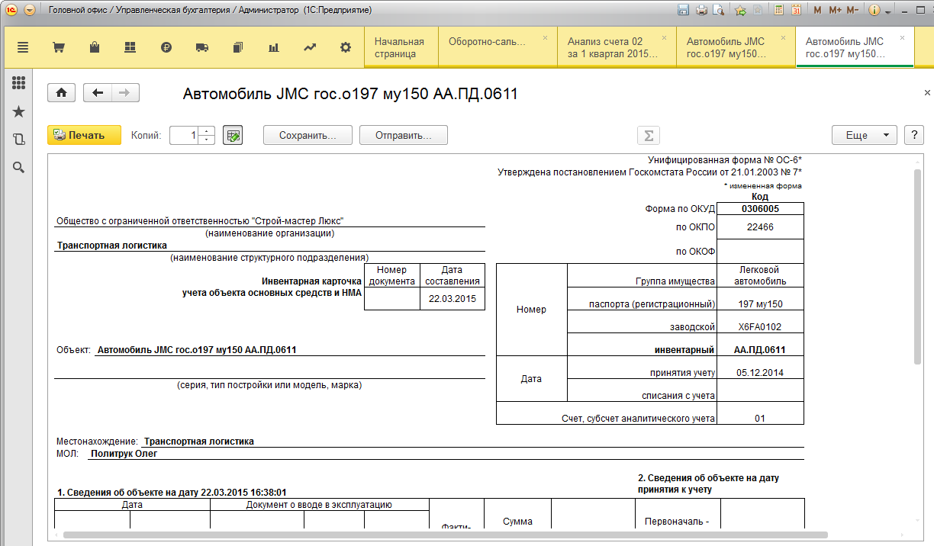Open the main sections menu (hamburger icon)

tap(23, 47)
